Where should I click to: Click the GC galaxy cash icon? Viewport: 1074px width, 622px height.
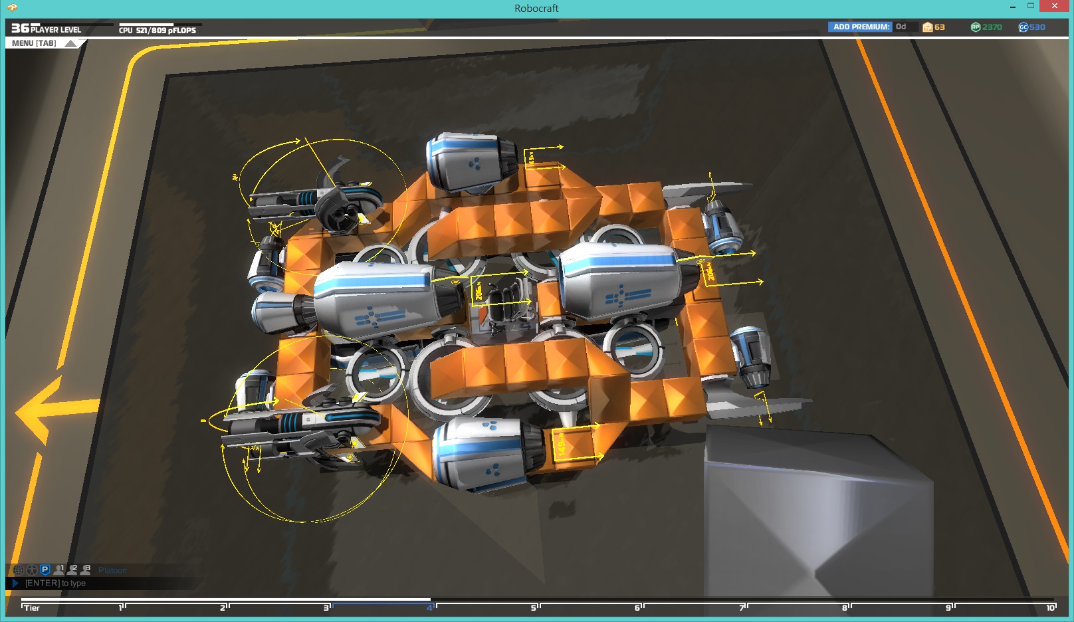coord(1023,27)
